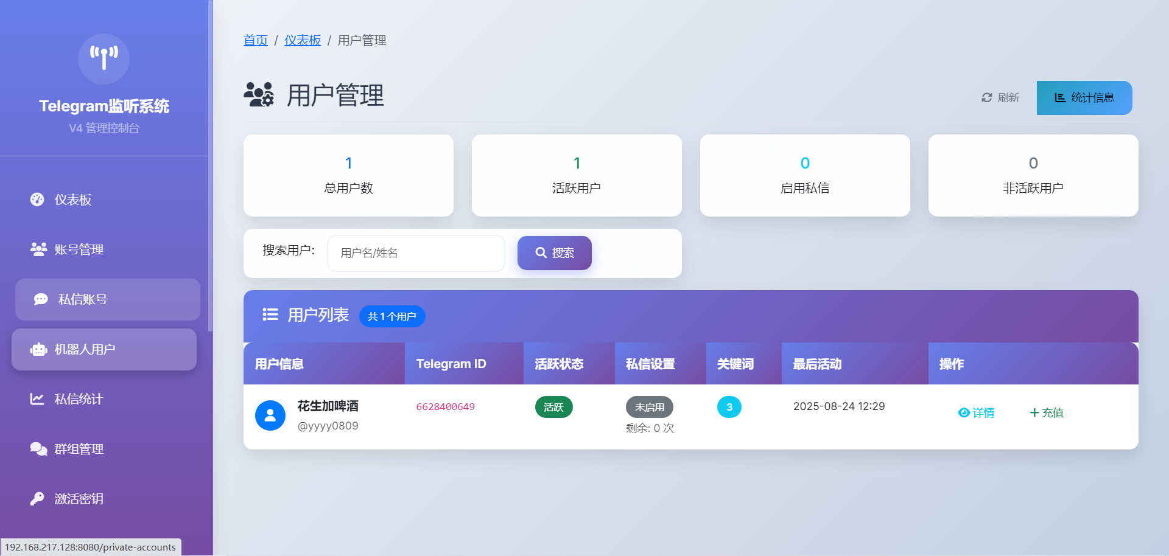
Task: Click the key icon beside 激活密钥
Action: [x=37, y=499]
